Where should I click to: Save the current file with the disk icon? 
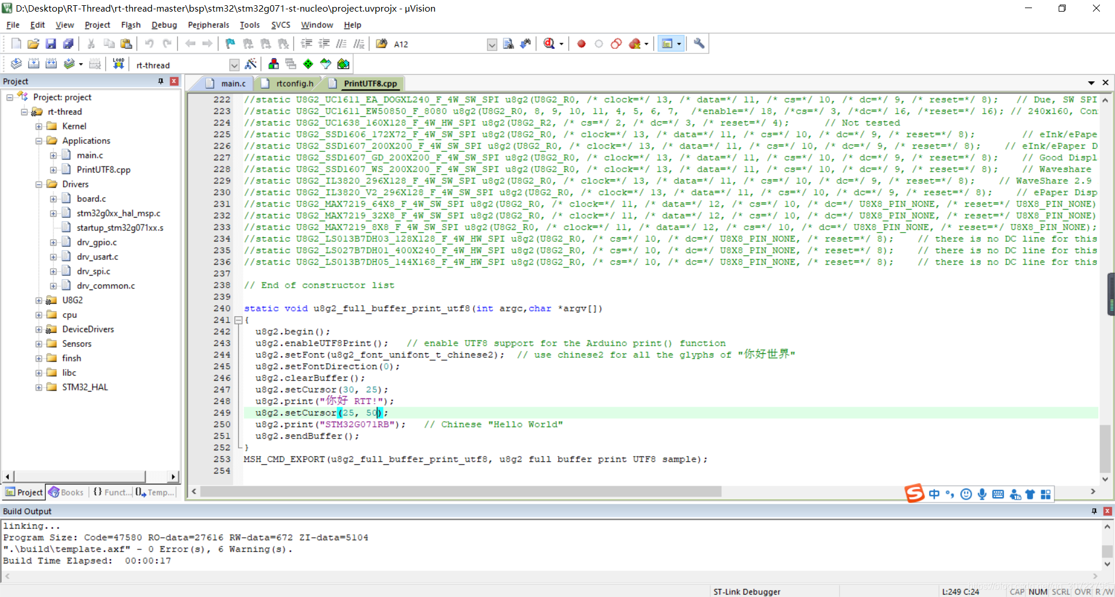tap(51, 44)
